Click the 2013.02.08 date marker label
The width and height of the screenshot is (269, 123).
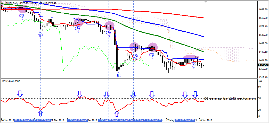click(x=24, y=120)
